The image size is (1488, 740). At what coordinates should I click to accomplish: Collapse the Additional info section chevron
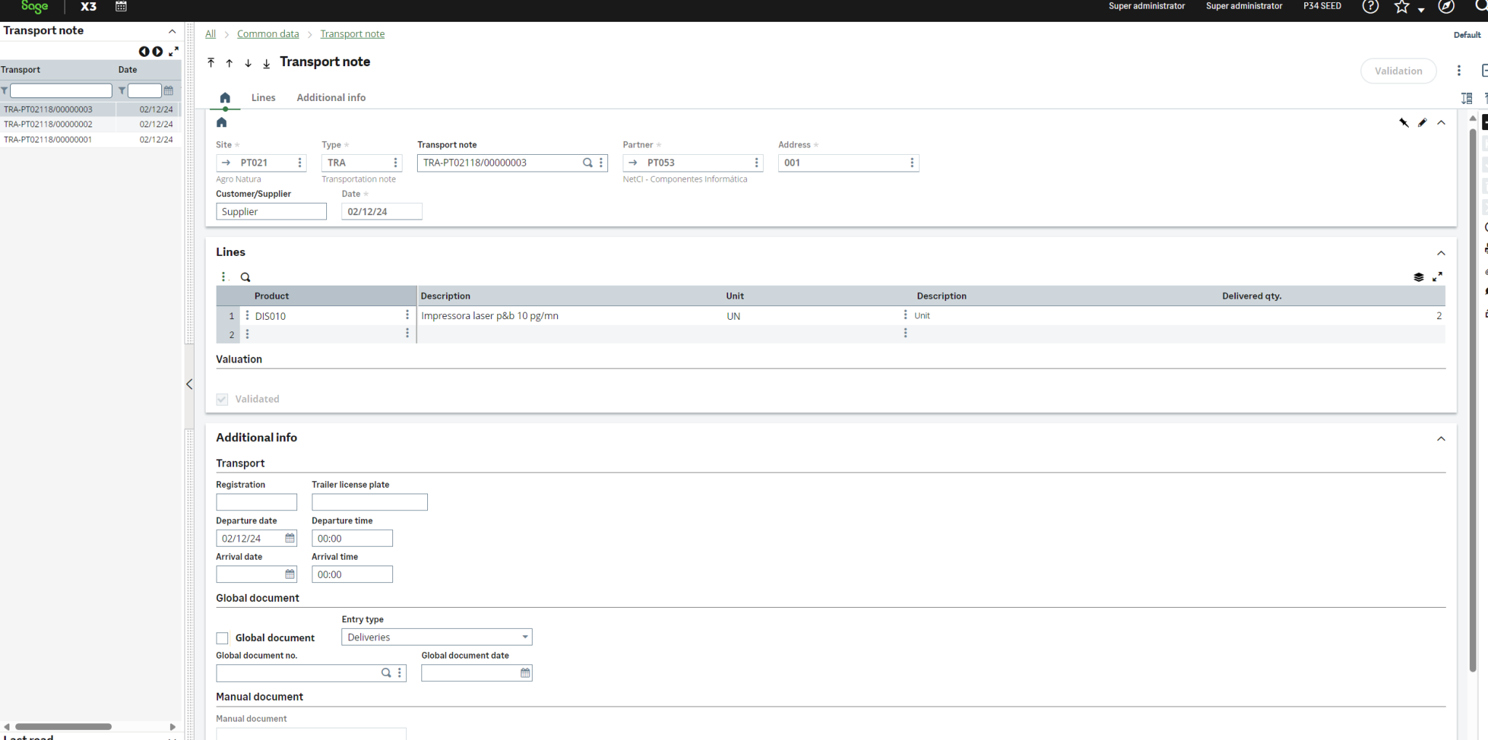tap(1441, 438)
